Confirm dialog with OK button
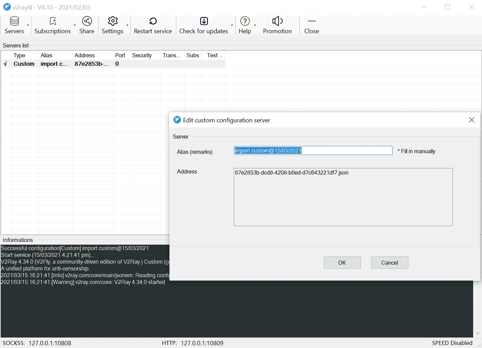482x348 pixels. click(x=342, y=263)
